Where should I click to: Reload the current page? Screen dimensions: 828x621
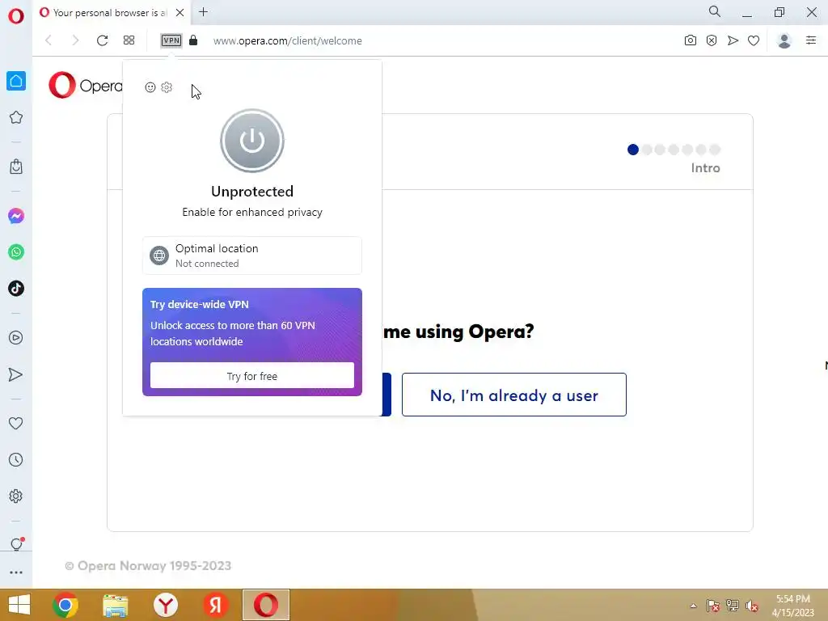pyautogui.click(x=103, y=40)
